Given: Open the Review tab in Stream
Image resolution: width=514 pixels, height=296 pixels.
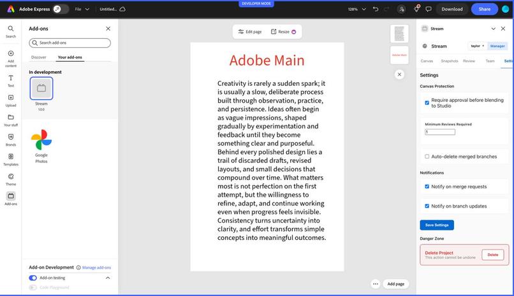Looking at the screenshot, I should 469,61.
